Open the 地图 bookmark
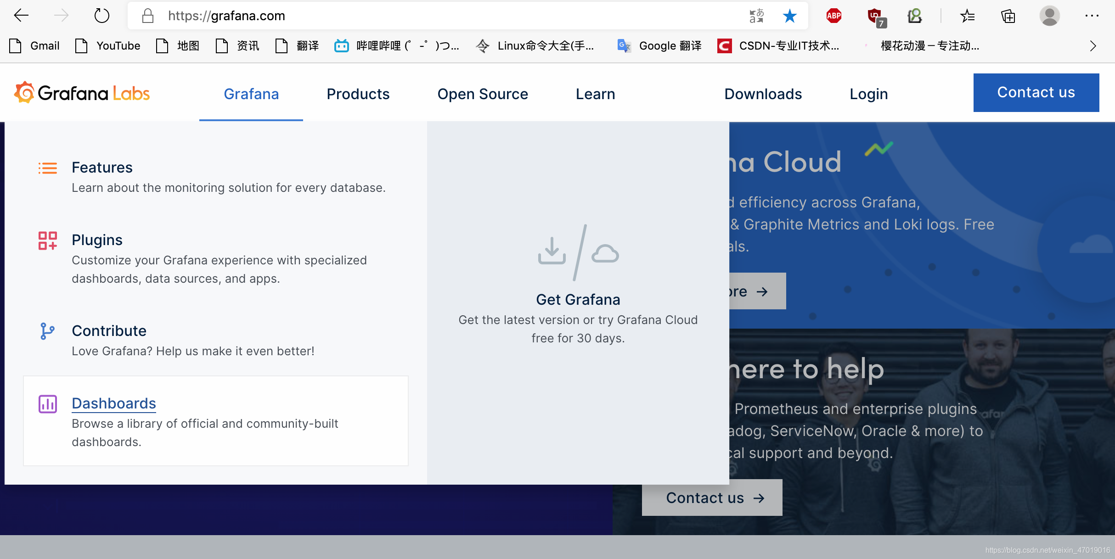1115x559 pixels. (x=177, y=46)
